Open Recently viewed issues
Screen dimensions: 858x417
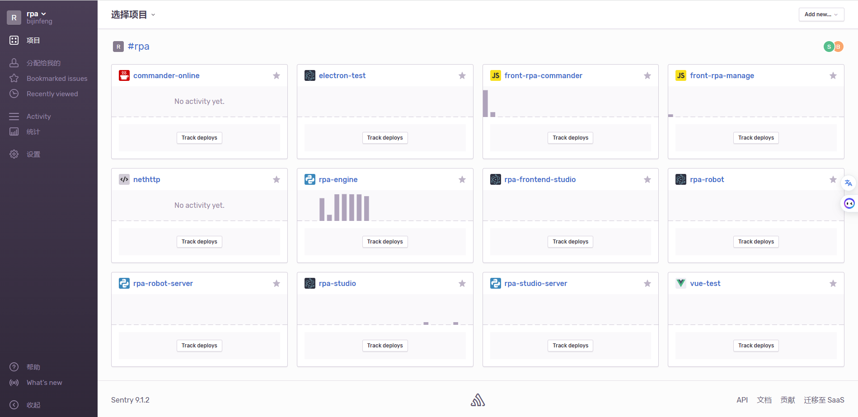point(52,94)
